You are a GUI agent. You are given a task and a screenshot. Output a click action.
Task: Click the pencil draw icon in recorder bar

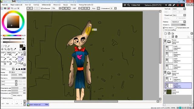tap(174, 5)
